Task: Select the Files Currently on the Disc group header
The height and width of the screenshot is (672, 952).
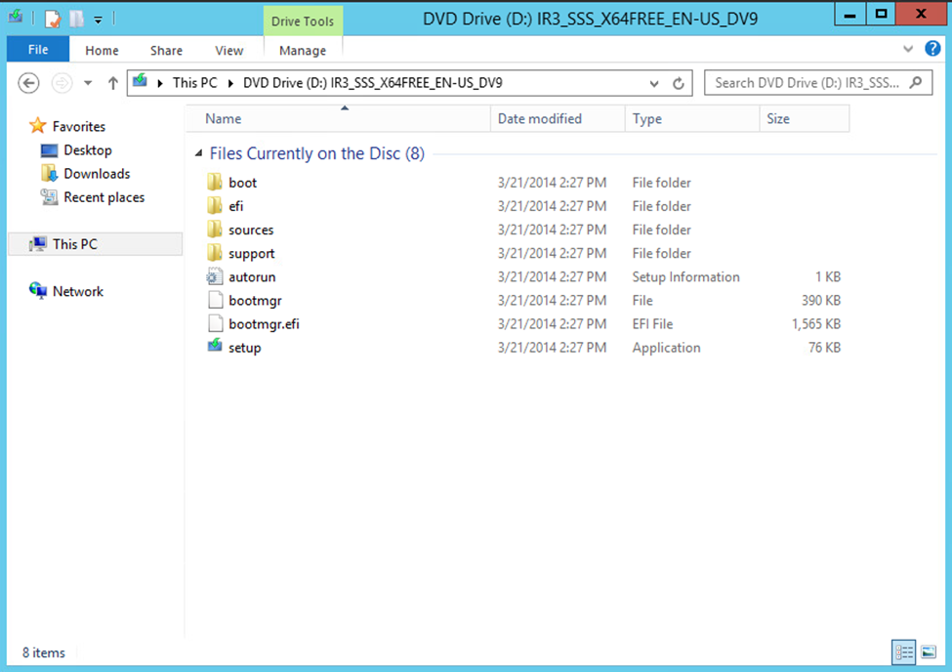Action: click(317, 153)
